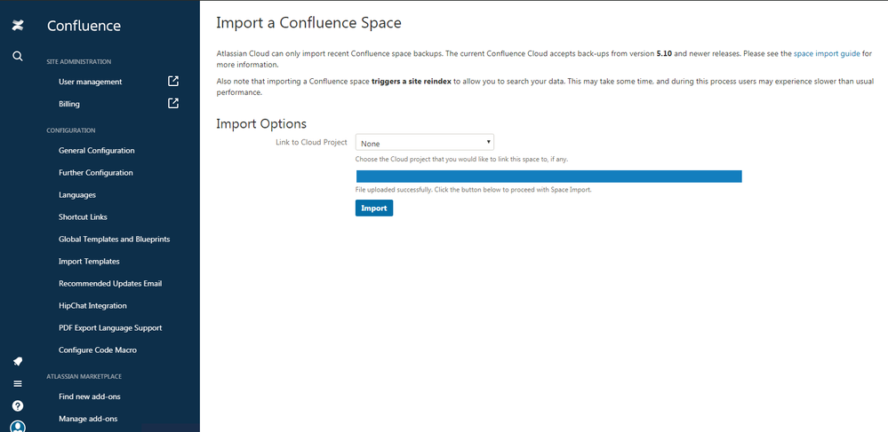The image size is (888, 432).
Task: Open notifications rocket icon in sidebar
Action: pos(18,361)
